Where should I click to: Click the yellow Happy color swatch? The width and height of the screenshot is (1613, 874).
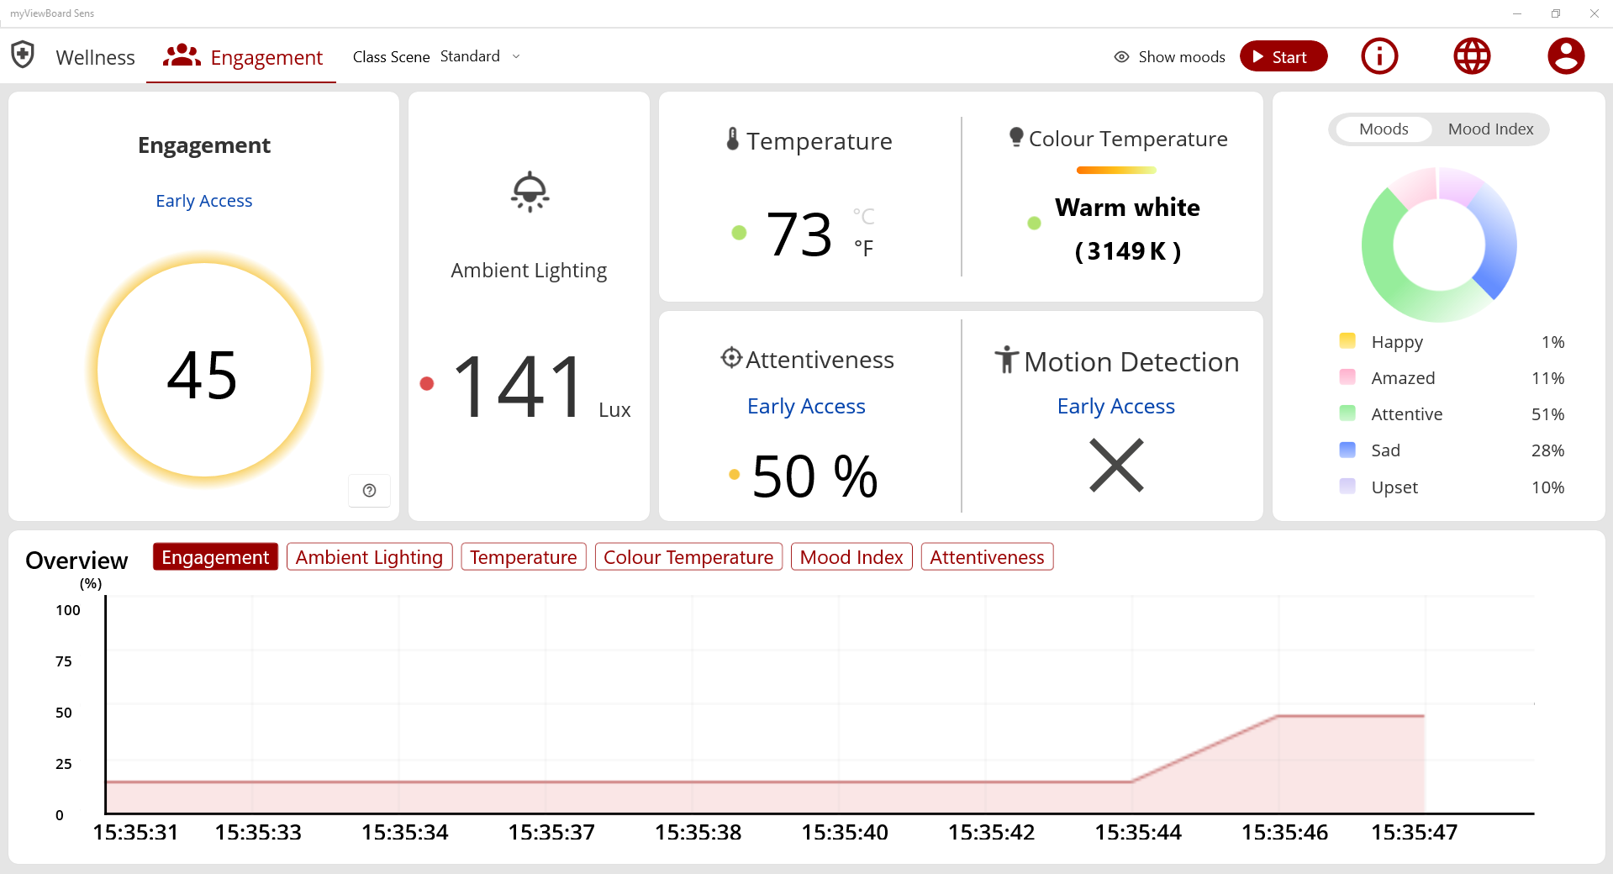(x=1347, y=341)
